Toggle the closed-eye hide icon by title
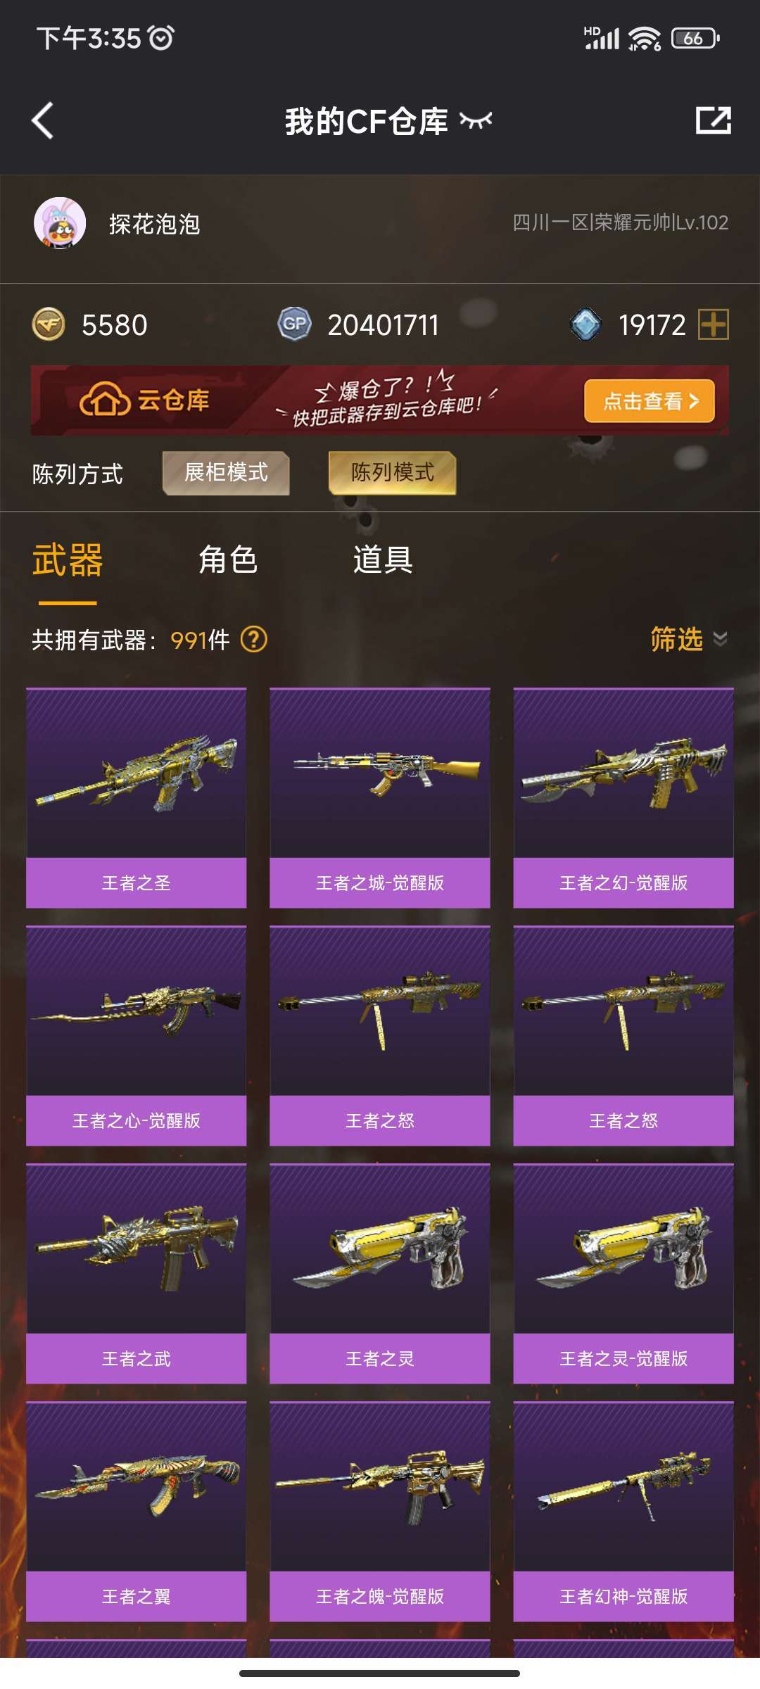Image resolution: width=760 pixels, height=1689 pixels. click(x=476, y=120)
